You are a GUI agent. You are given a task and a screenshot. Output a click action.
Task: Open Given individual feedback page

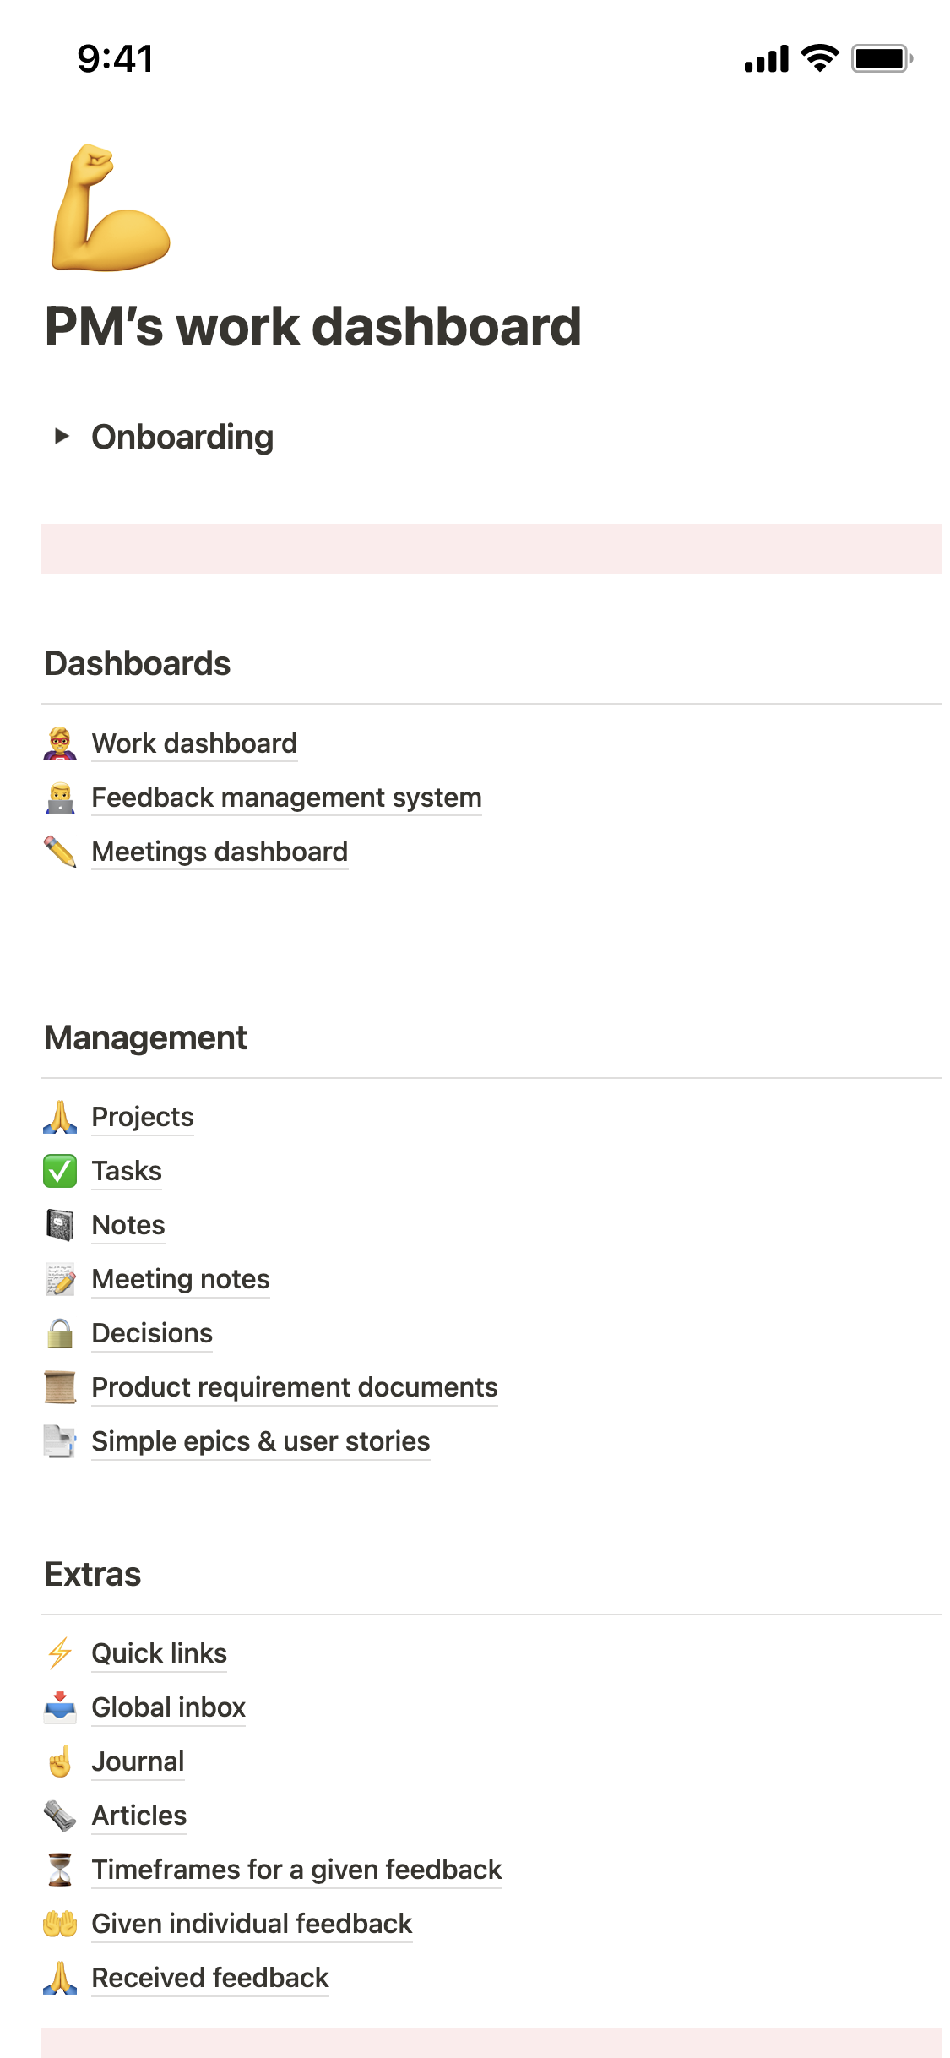tap(252, 1924)
